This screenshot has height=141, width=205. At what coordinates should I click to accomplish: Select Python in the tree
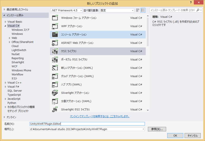(x=12, y=103)
